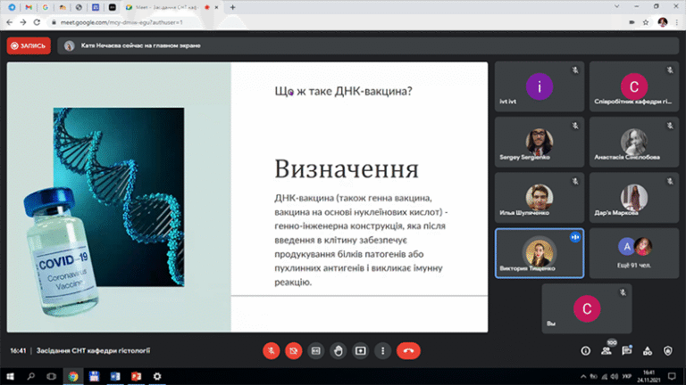Viewport: 686px width, 385px height.
Task: Raise your hand in the meeting
Action: 339,350
